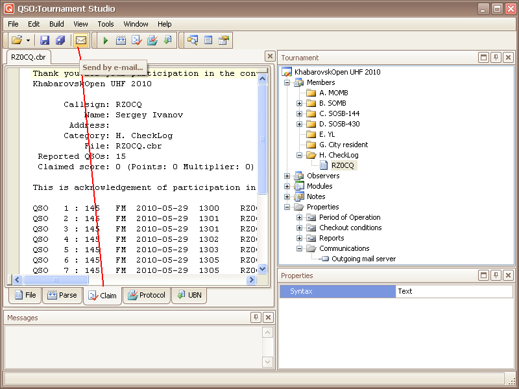Expand the Reports node under Properties
The width and height of the screenshot is (519, 389).
pyautogui.click(x=300, y=238)
